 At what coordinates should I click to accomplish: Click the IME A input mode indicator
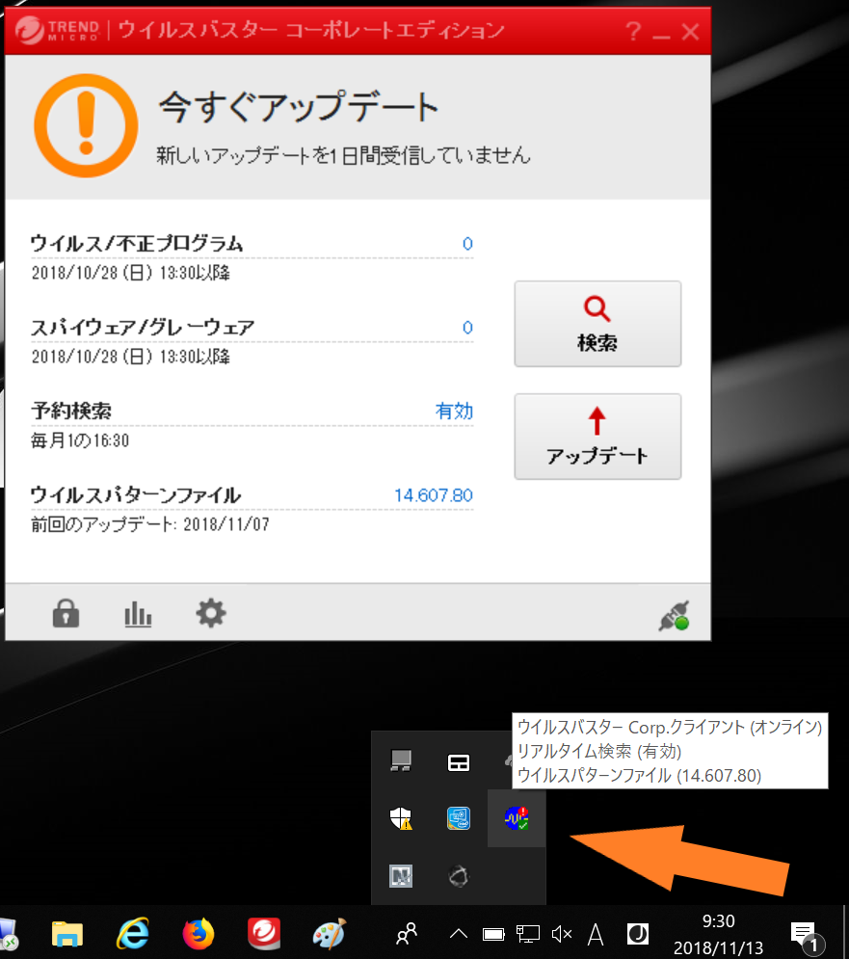coord(596,935)
